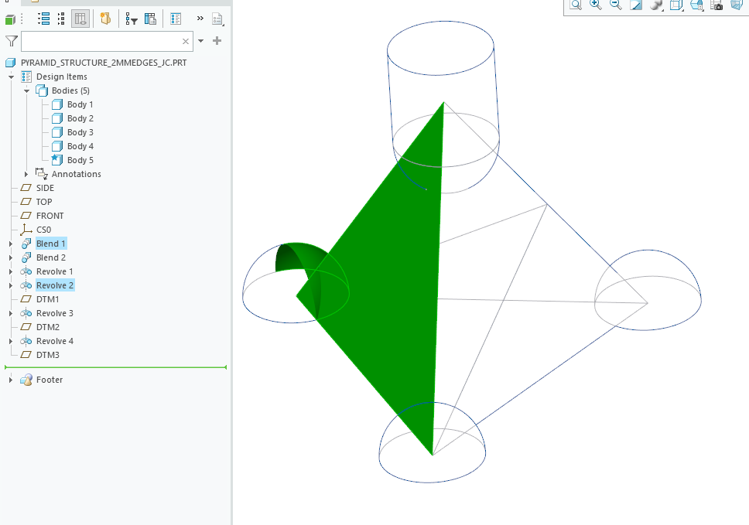Select Revolve 2 feature

click(54, 285)
